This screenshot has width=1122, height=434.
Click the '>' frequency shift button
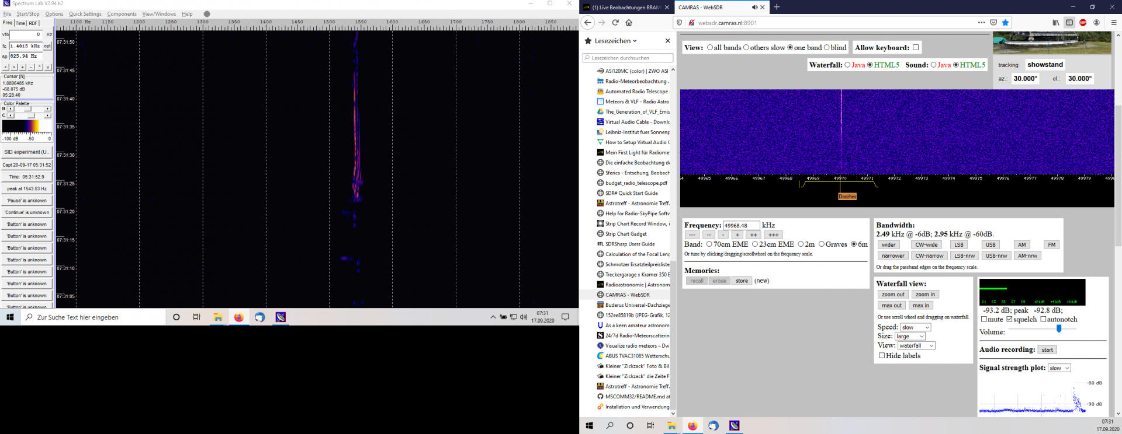pyautogui.click(x=14, y=67)
